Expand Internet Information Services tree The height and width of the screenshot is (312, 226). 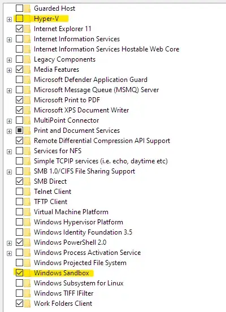[x=9, y=40]
